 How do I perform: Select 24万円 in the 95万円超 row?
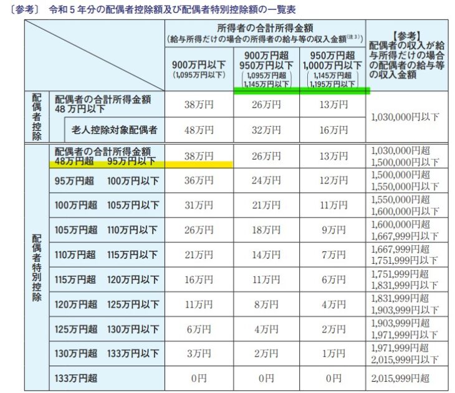(266, 181)
